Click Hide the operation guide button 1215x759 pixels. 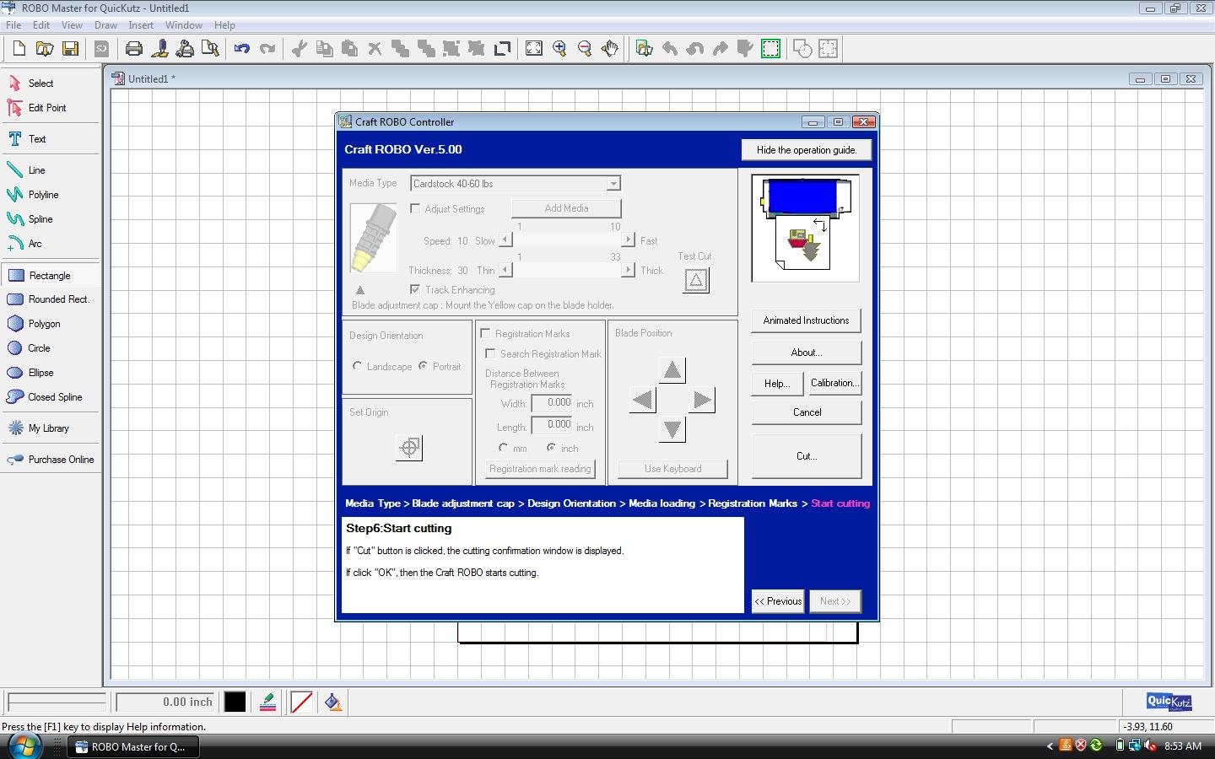(806, 150)
